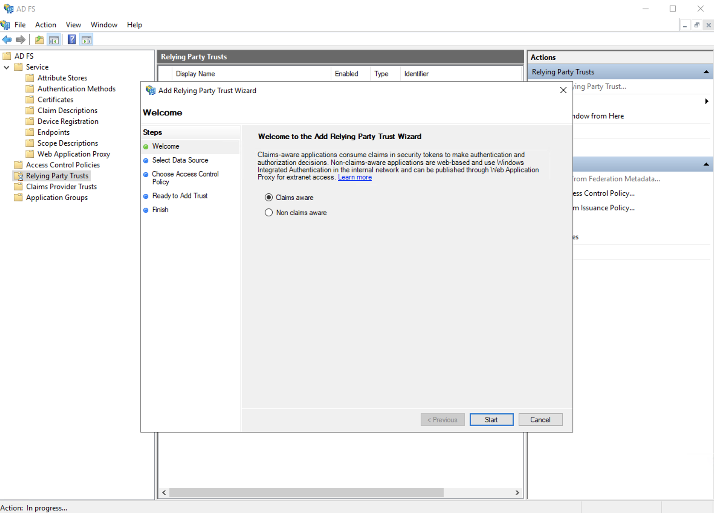Click the Service folder icon
Screen dimensions: 714x513
pyautogui.click(x=18, y=67)
